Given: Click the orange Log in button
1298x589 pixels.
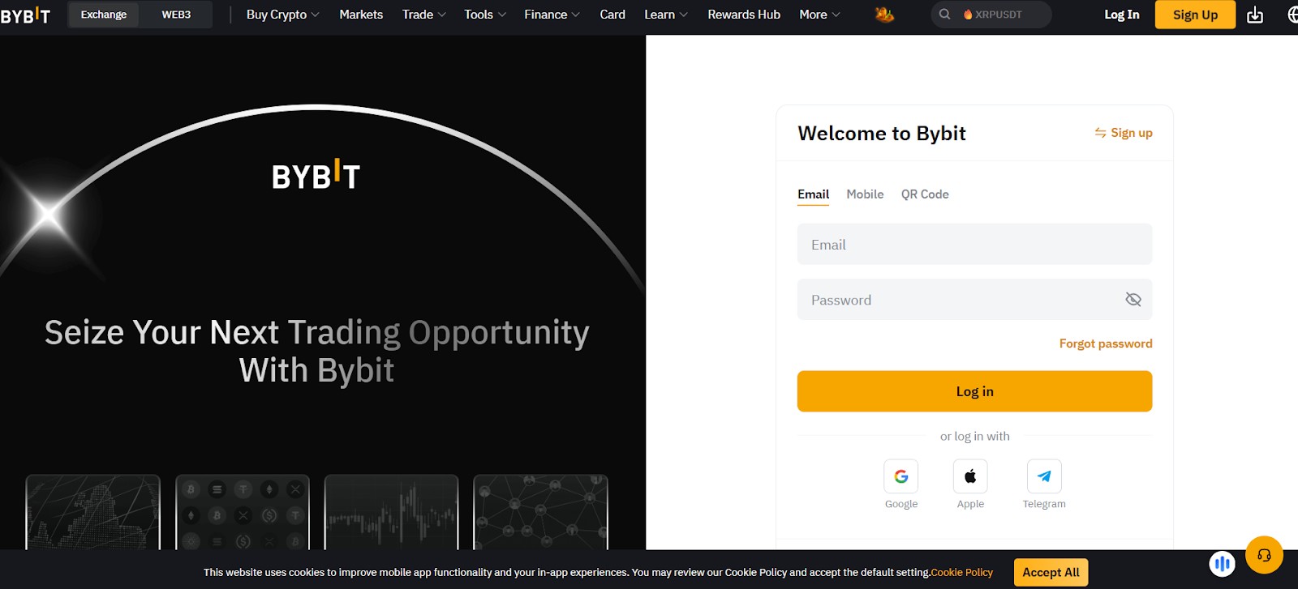Looking at the screenshot, I should [x=974, y=391].
